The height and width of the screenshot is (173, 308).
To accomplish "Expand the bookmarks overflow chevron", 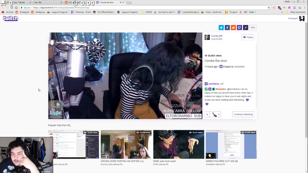I will [282, 12].
